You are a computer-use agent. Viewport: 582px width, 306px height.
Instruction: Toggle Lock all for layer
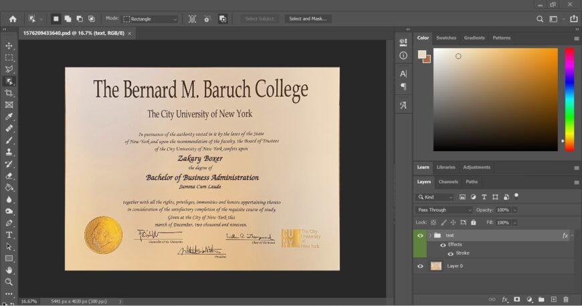[x=473, y=222]
